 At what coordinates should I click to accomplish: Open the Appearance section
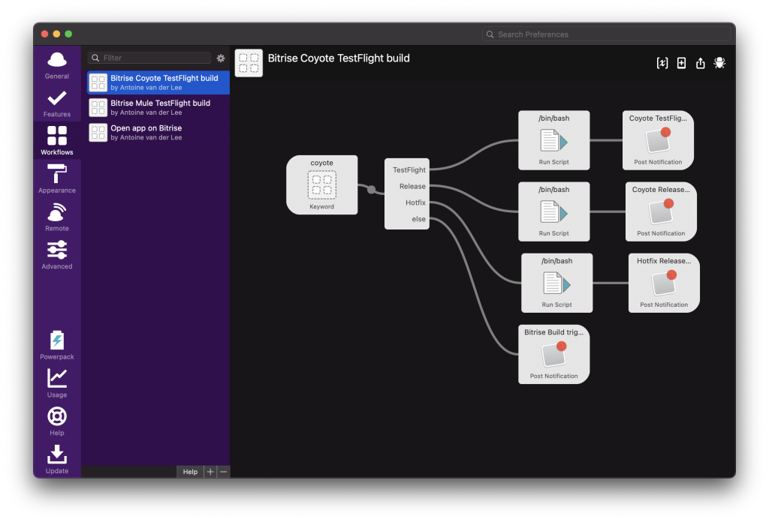(x=56, y=178)
